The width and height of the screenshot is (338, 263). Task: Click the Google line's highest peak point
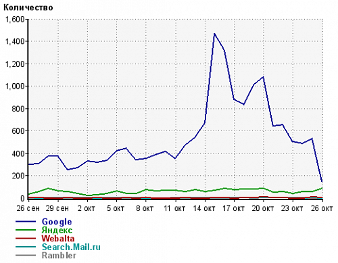[x=214, y=34]
